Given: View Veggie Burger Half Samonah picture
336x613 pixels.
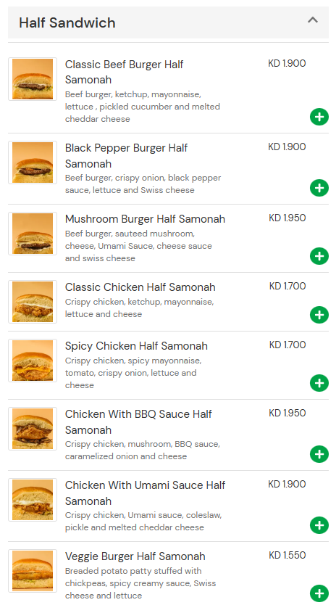Looking at the screenshot, I should pos(33,571).
